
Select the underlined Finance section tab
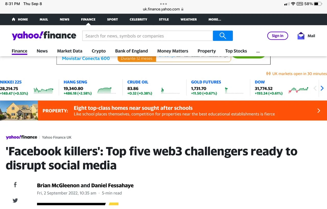(x=19, y=51)
